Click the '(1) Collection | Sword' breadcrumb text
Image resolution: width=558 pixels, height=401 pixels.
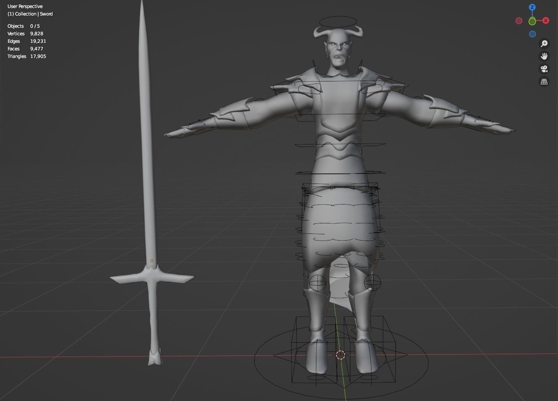pyautogui.click(x=30, y=14)
